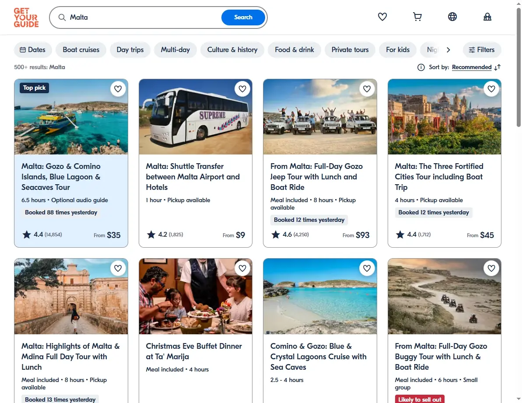This screenshot has width=522, height=403.
Task: Save Gozo Buggy Tour to wishlist
Action: coord(491,268)
